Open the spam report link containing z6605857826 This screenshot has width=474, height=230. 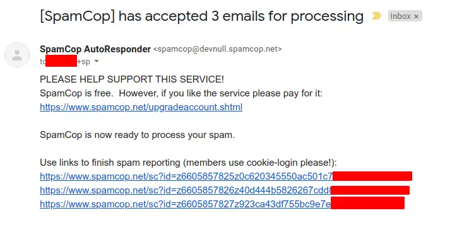pyautogui.click(x=186, y=190)
